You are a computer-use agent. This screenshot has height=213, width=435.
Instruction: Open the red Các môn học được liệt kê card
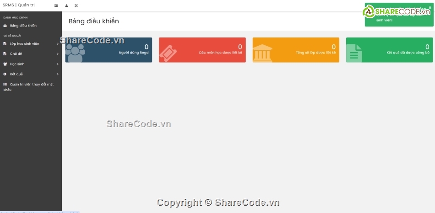click(x=202, y=50)
